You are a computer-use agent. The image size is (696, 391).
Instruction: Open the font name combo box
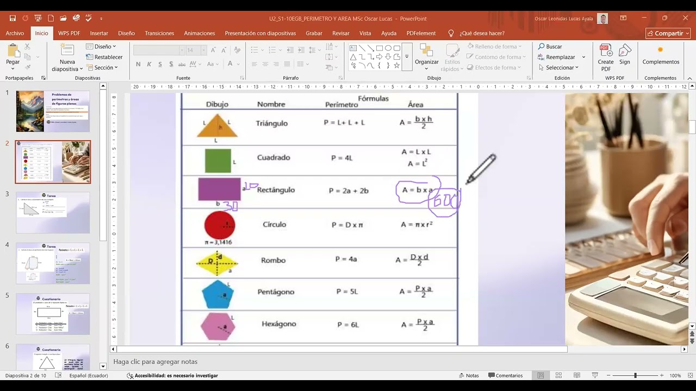click(159, 50)
